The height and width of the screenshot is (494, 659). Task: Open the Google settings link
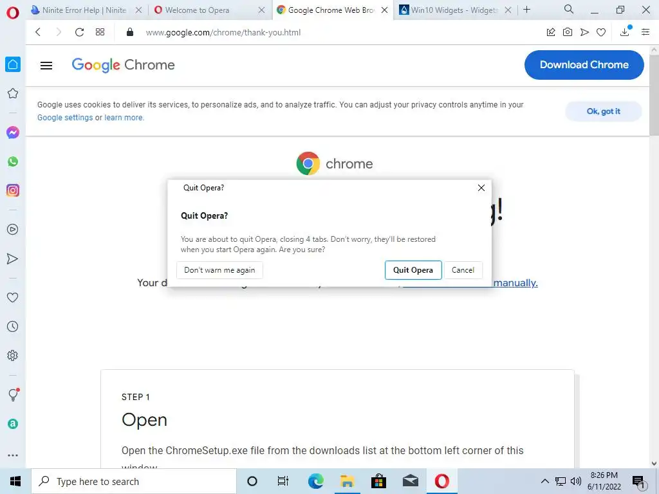point(65,118)
